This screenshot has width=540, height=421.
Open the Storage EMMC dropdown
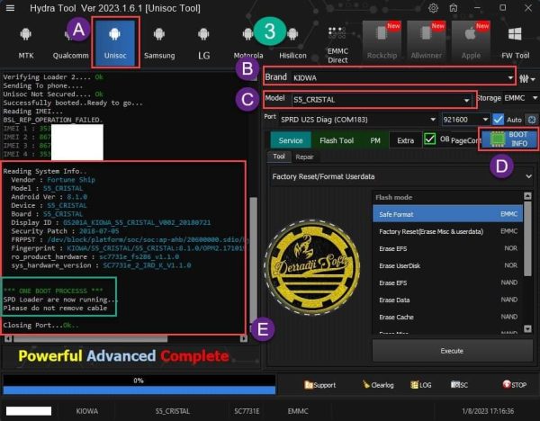(520, 98)
